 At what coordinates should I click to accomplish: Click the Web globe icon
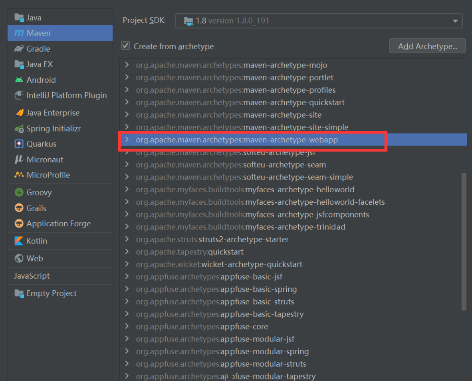19,258
